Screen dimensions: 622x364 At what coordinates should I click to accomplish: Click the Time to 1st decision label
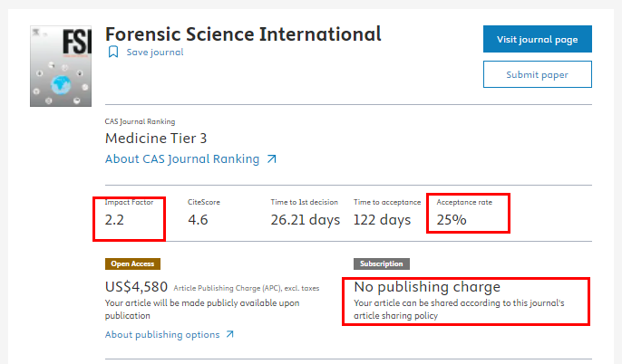click(x=305, y=202)
